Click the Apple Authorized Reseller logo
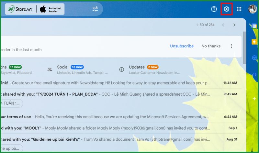This screenshot has width=259, height=153. [x=51, y=9]
